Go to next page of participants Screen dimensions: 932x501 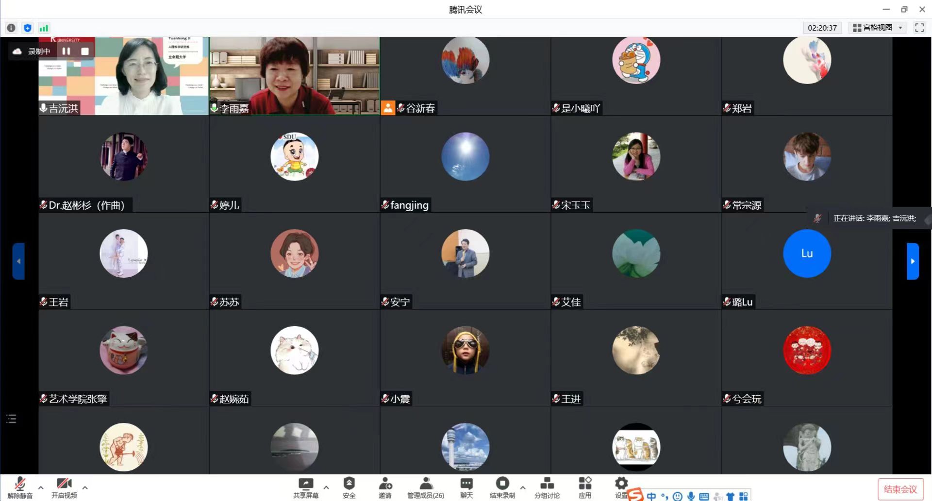pos(913,261)
